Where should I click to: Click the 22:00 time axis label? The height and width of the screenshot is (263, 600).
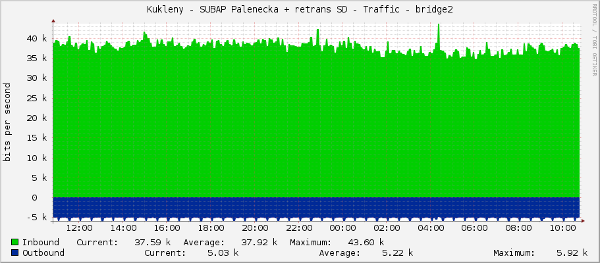coord(299,228)
